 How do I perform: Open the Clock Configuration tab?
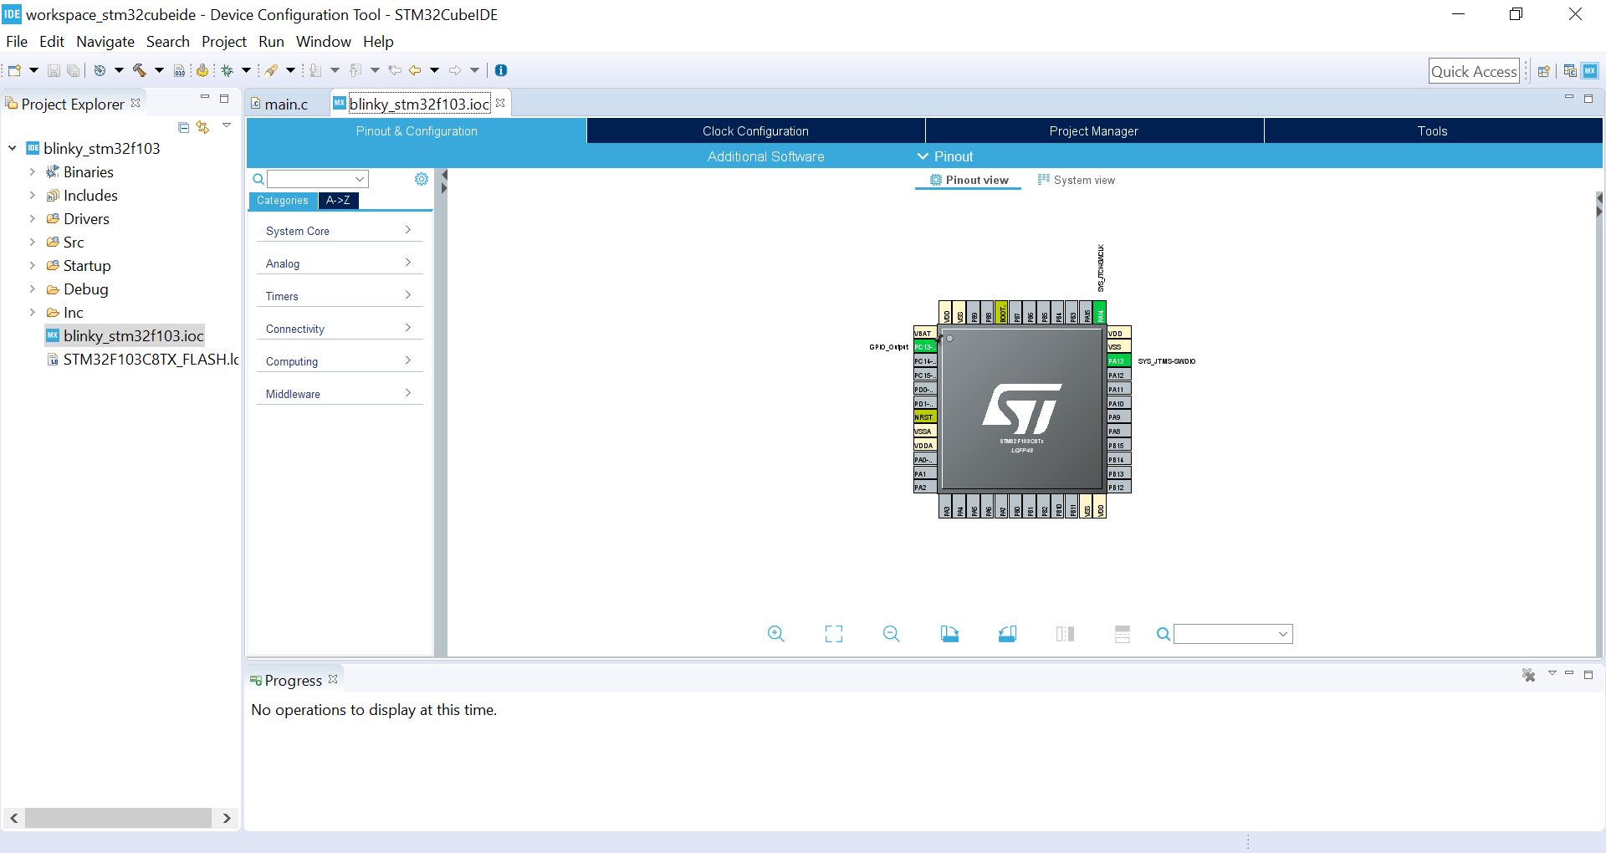click(x=755, y=131)
